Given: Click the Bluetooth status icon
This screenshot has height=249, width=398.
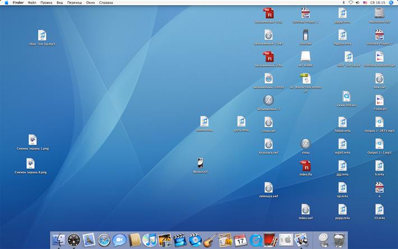Looking at the screenshot, I should click(344, 3).
